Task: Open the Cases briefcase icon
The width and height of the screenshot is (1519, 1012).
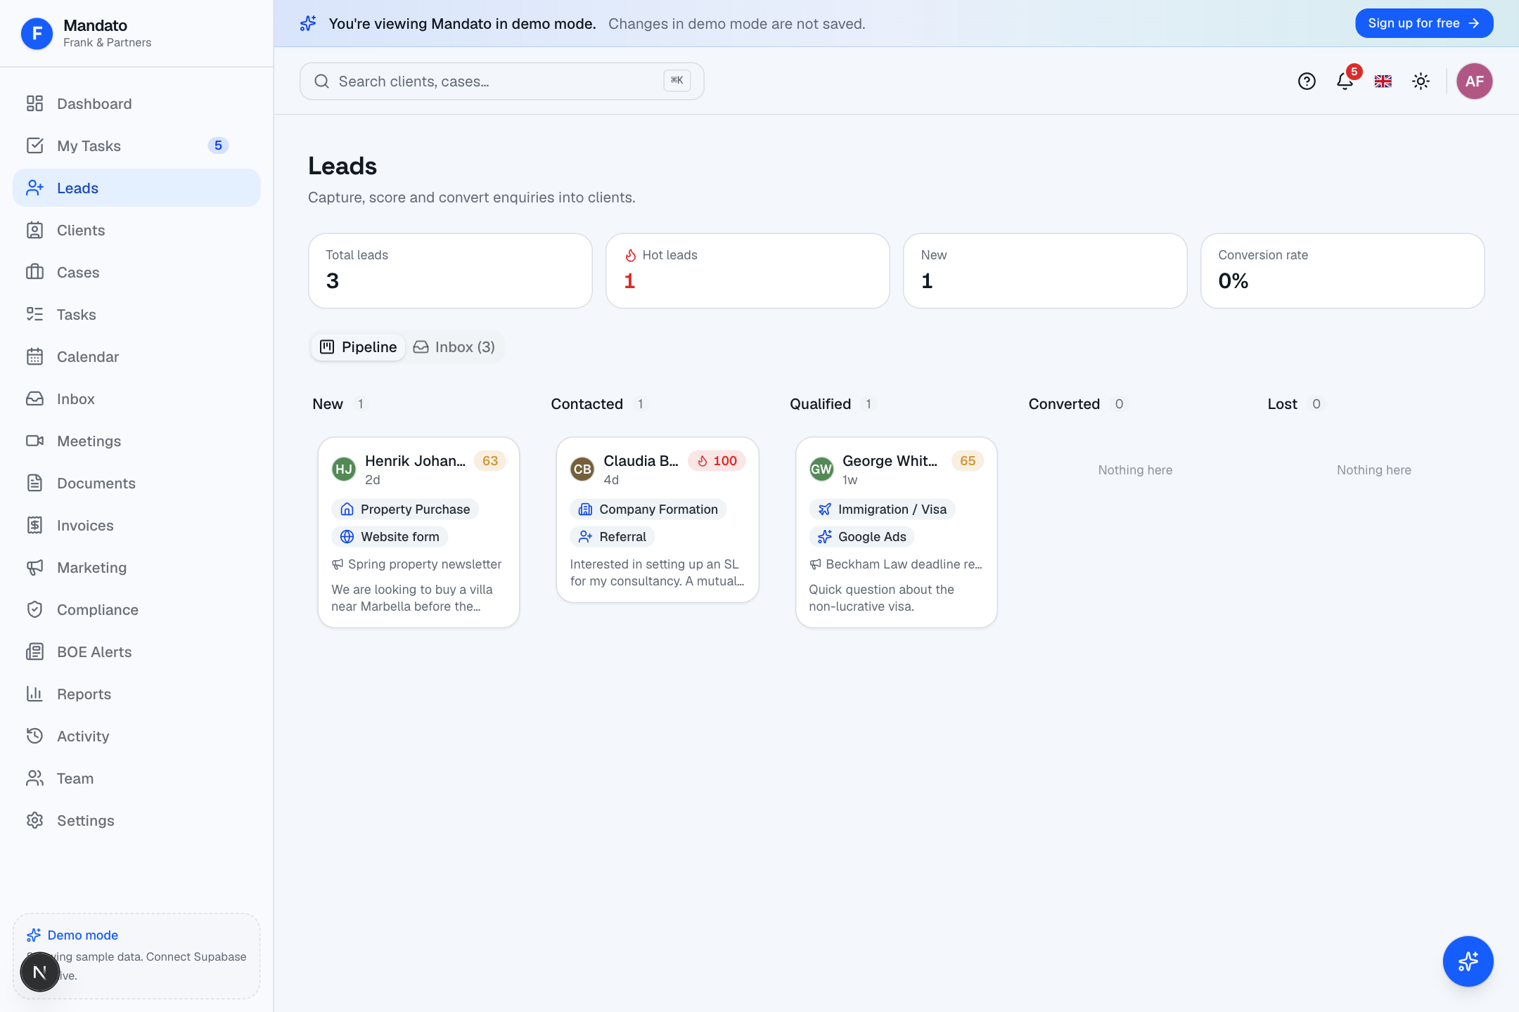Action: click(x=34, y=273)
